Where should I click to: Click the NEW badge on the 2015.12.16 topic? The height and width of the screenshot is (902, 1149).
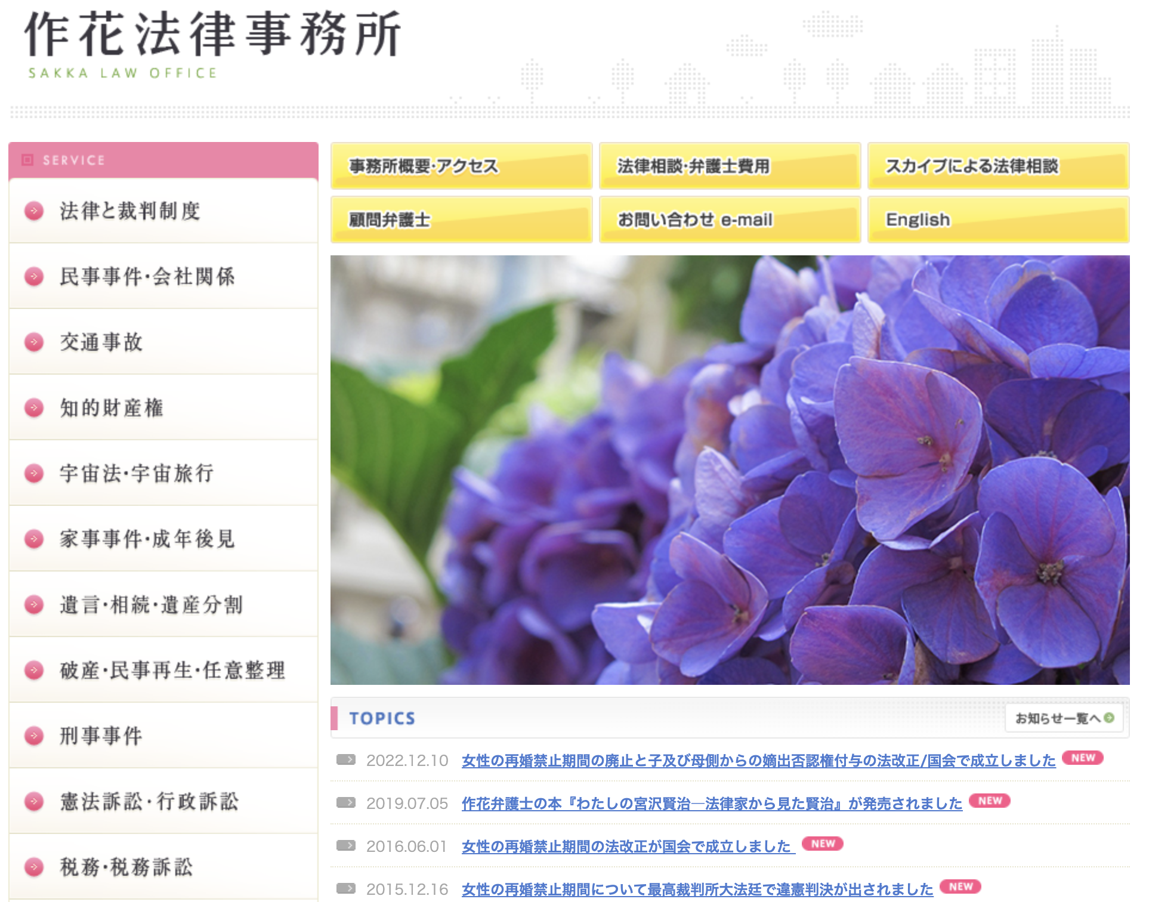point(960,886)
